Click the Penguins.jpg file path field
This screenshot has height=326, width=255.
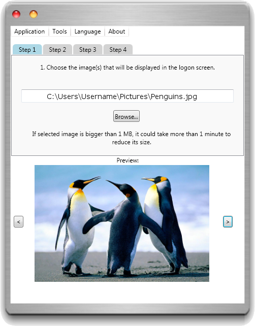pyautogui.click(x=127, y=96)
